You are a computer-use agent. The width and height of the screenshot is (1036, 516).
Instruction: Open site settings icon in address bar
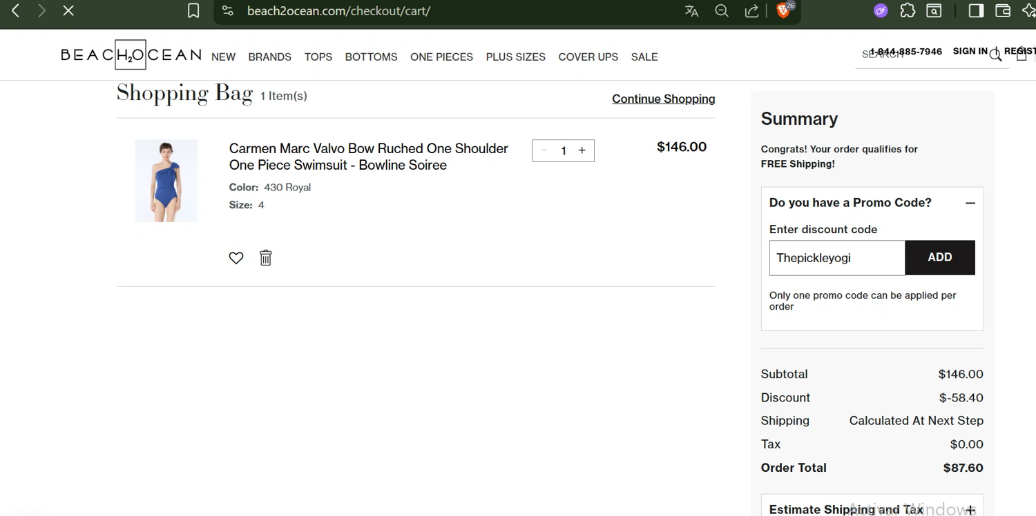tap(228, 11)
